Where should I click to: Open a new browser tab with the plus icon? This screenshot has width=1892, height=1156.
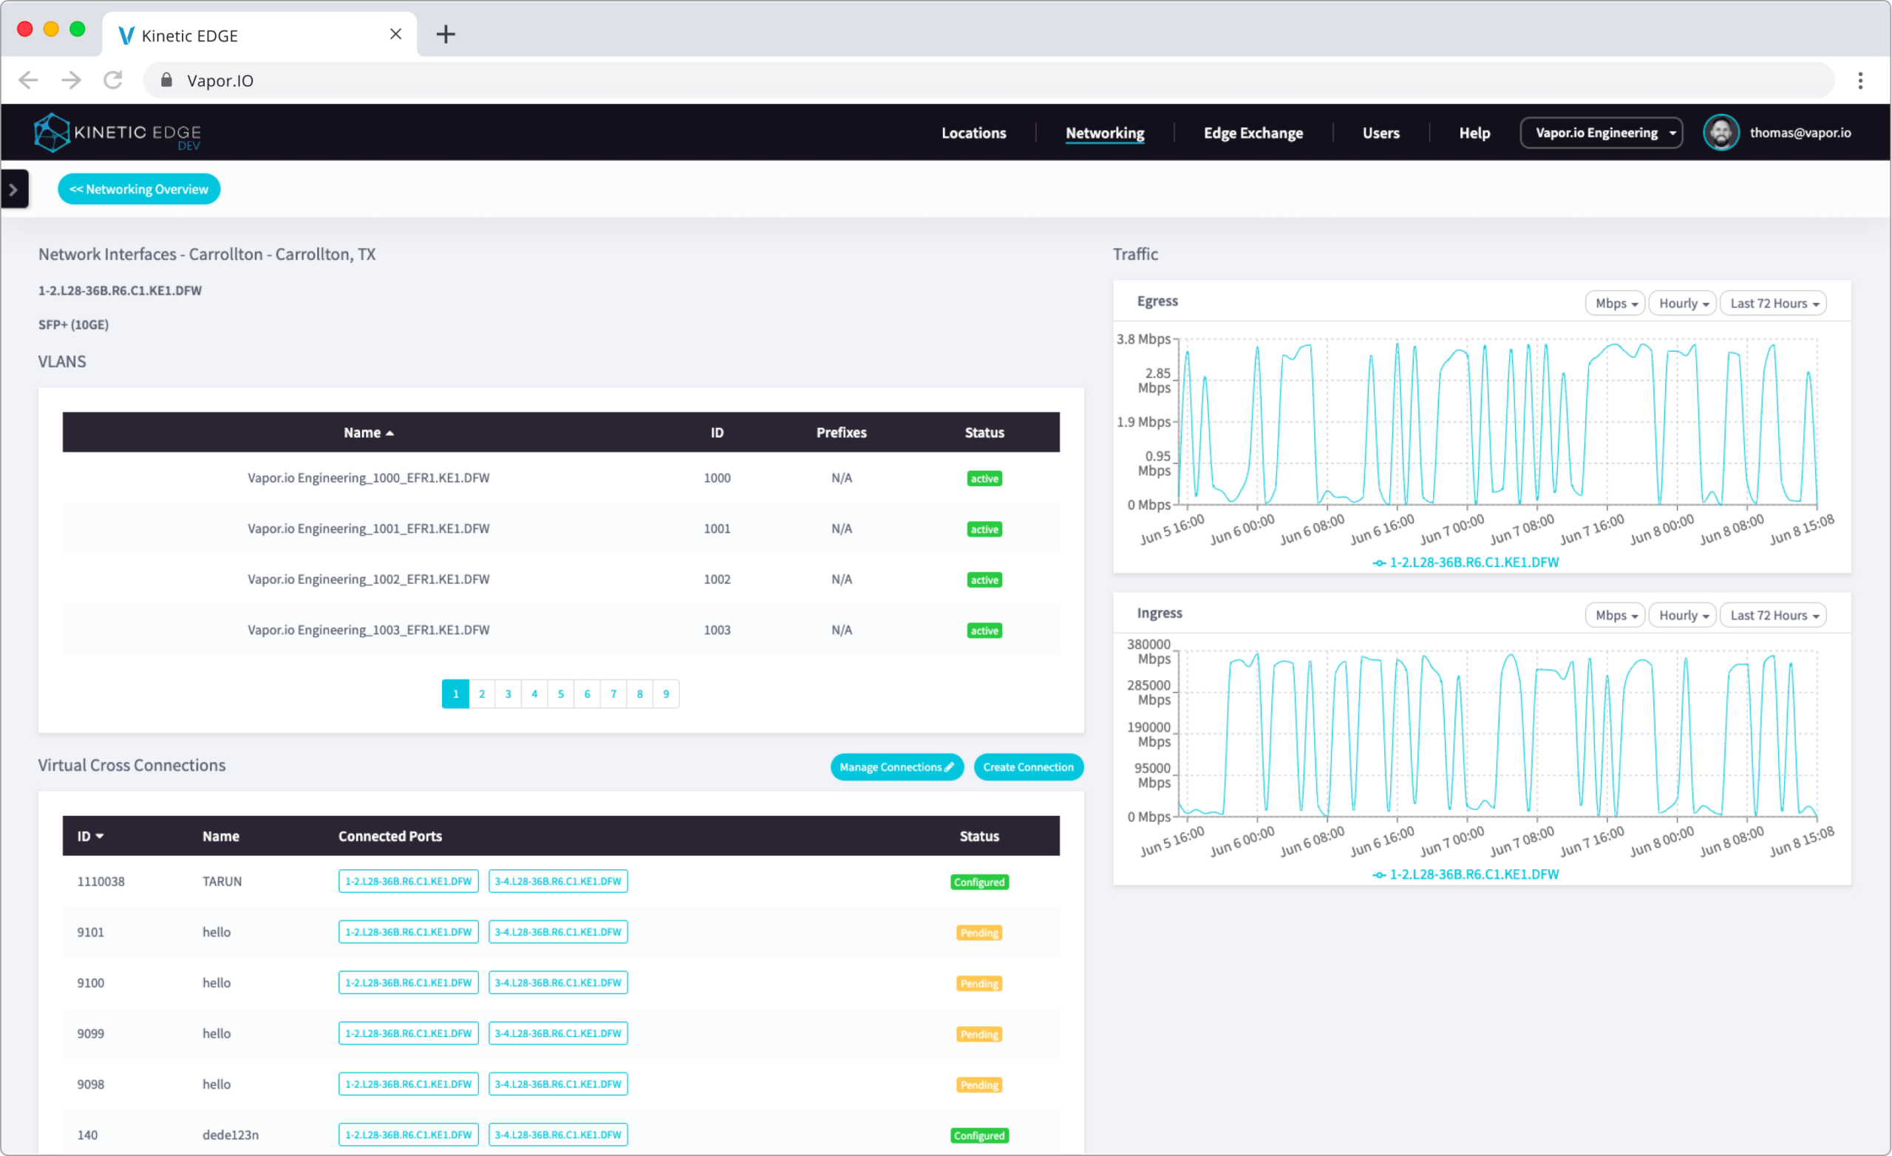click(446, 35)
